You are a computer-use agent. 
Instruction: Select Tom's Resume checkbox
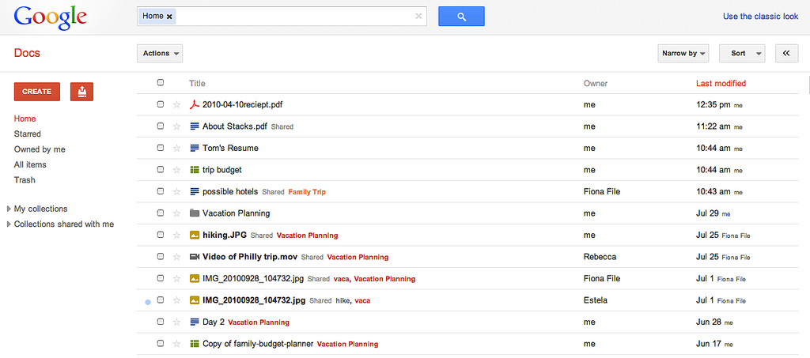pos(160,148)
